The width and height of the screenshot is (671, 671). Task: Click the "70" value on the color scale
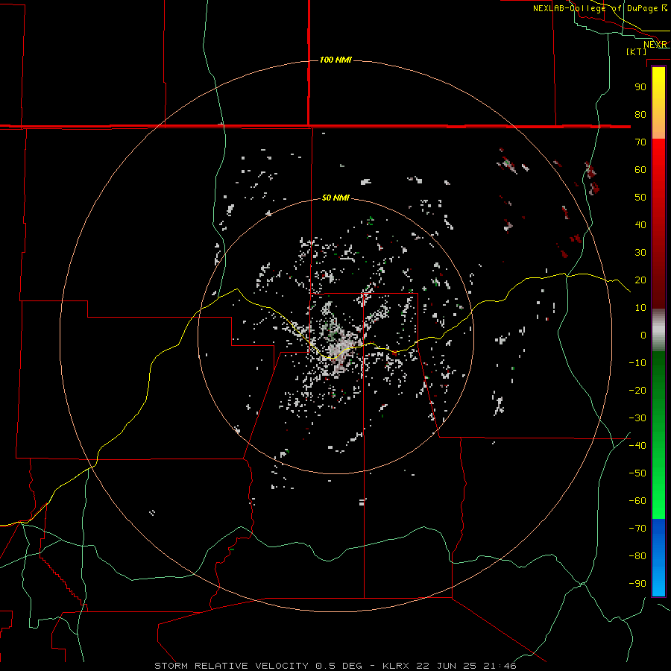pos(640,142)
